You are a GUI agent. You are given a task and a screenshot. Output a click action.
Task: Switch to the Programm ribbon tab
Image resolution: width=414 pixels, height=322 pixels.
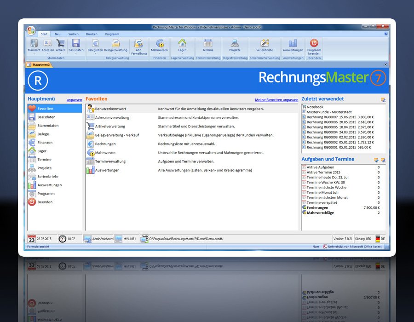click(112, 34)
